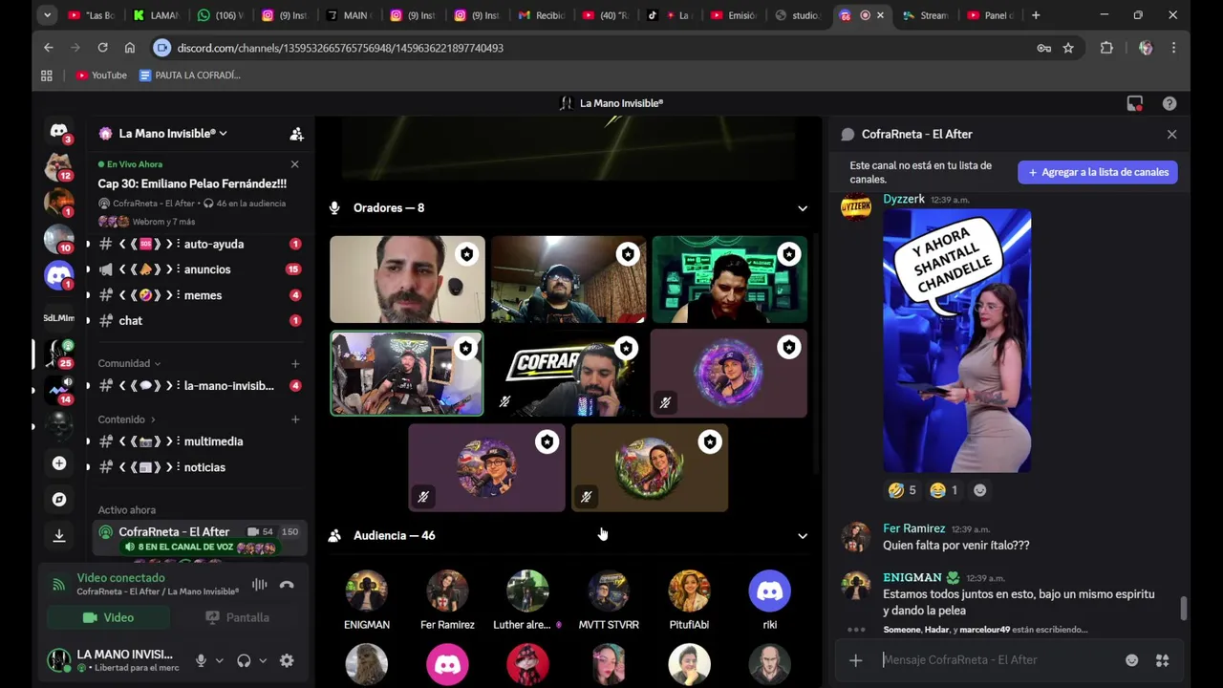The image size is (1223, 688).
Task: Click the invite people icon by server name
Action: pos(296,134)
